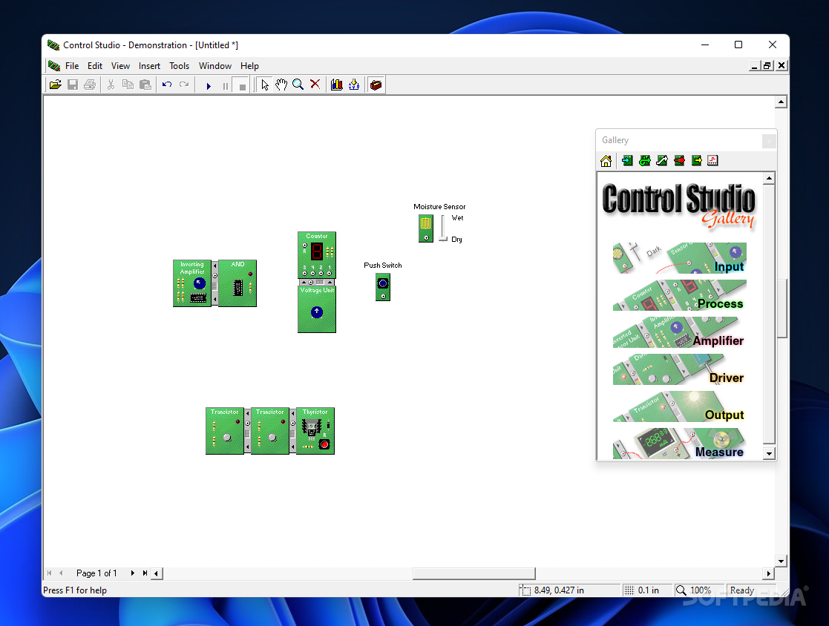Image resolution: width=829 pixels, height=626 pixels.
Task: Click Gallery panel scroll up arrow
Action: point(770,179)
